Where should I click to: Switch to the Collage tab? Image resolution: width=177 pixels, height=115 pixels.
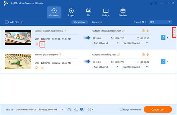click(106, 12)
